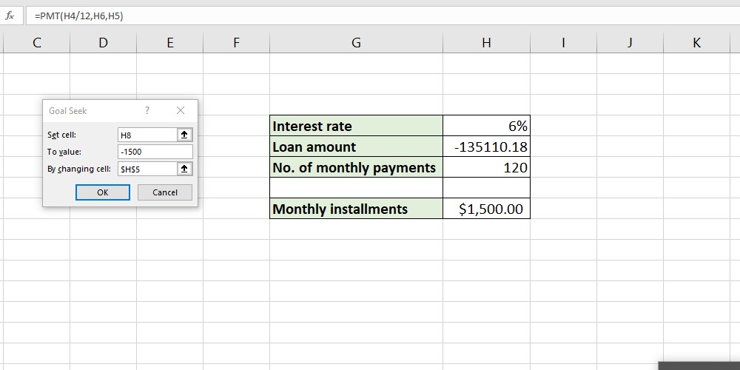Select column J header
The image size is (740, 370).
pyautogui.click(x=630, y=43)
